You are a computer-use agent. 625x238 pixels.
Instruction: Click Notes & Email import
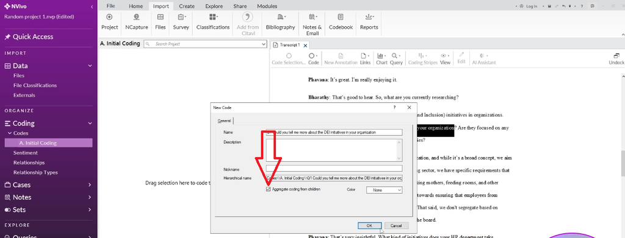click(x=312, y=24)
